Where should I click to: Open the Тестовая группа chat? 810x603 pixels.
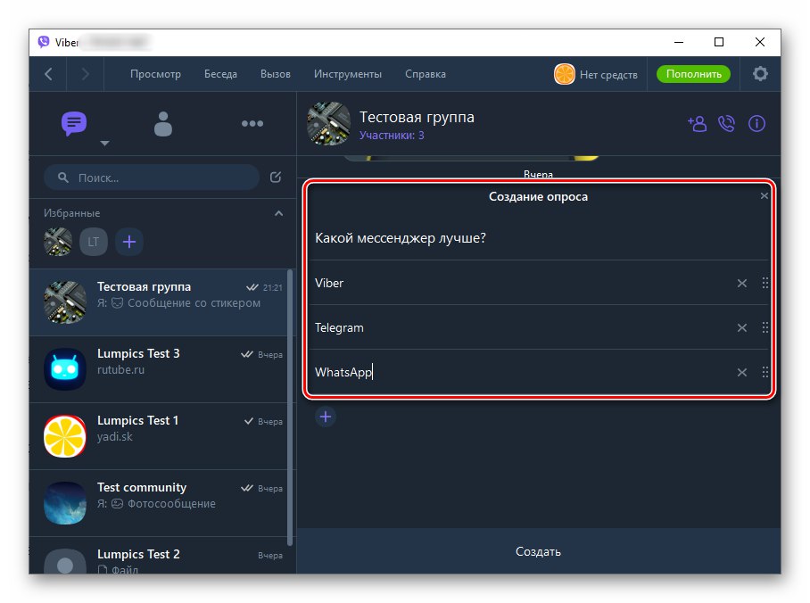point(158,302)
